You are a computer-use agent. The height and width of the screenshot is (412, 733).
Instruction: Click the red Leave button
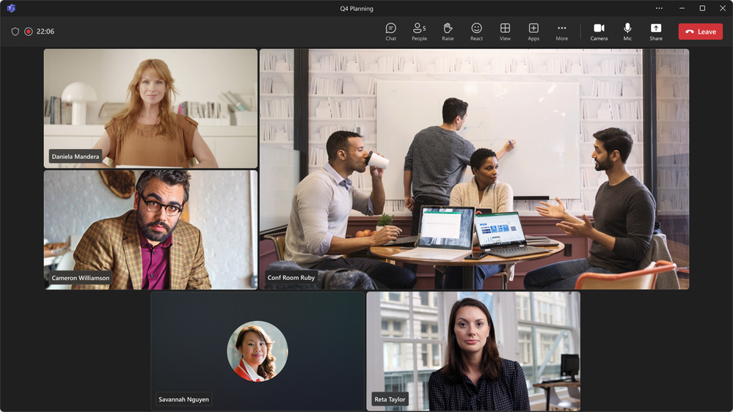click(700, 32)
